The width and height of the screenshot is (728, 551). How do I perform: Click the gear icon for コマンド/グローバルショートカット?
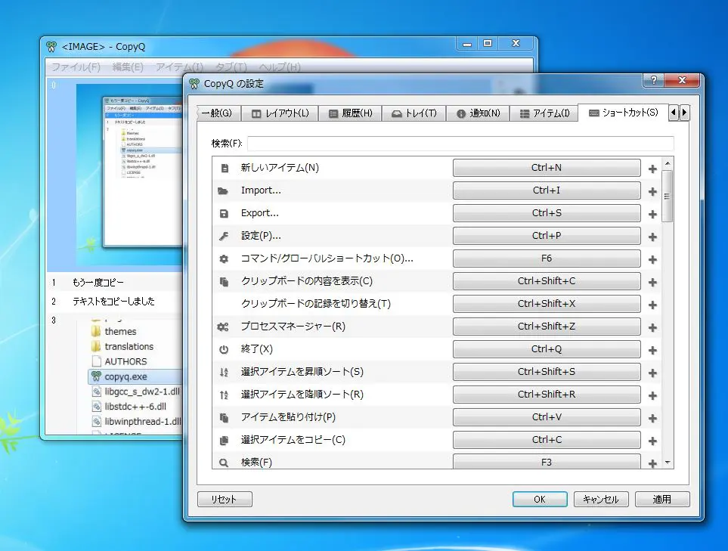point(224,259)
